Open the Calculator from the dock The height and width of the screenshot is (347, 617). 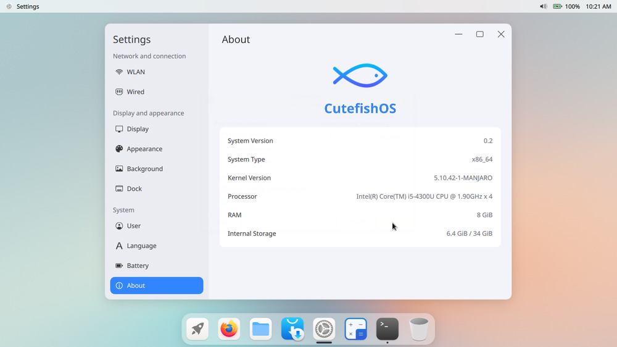[356, 328]
